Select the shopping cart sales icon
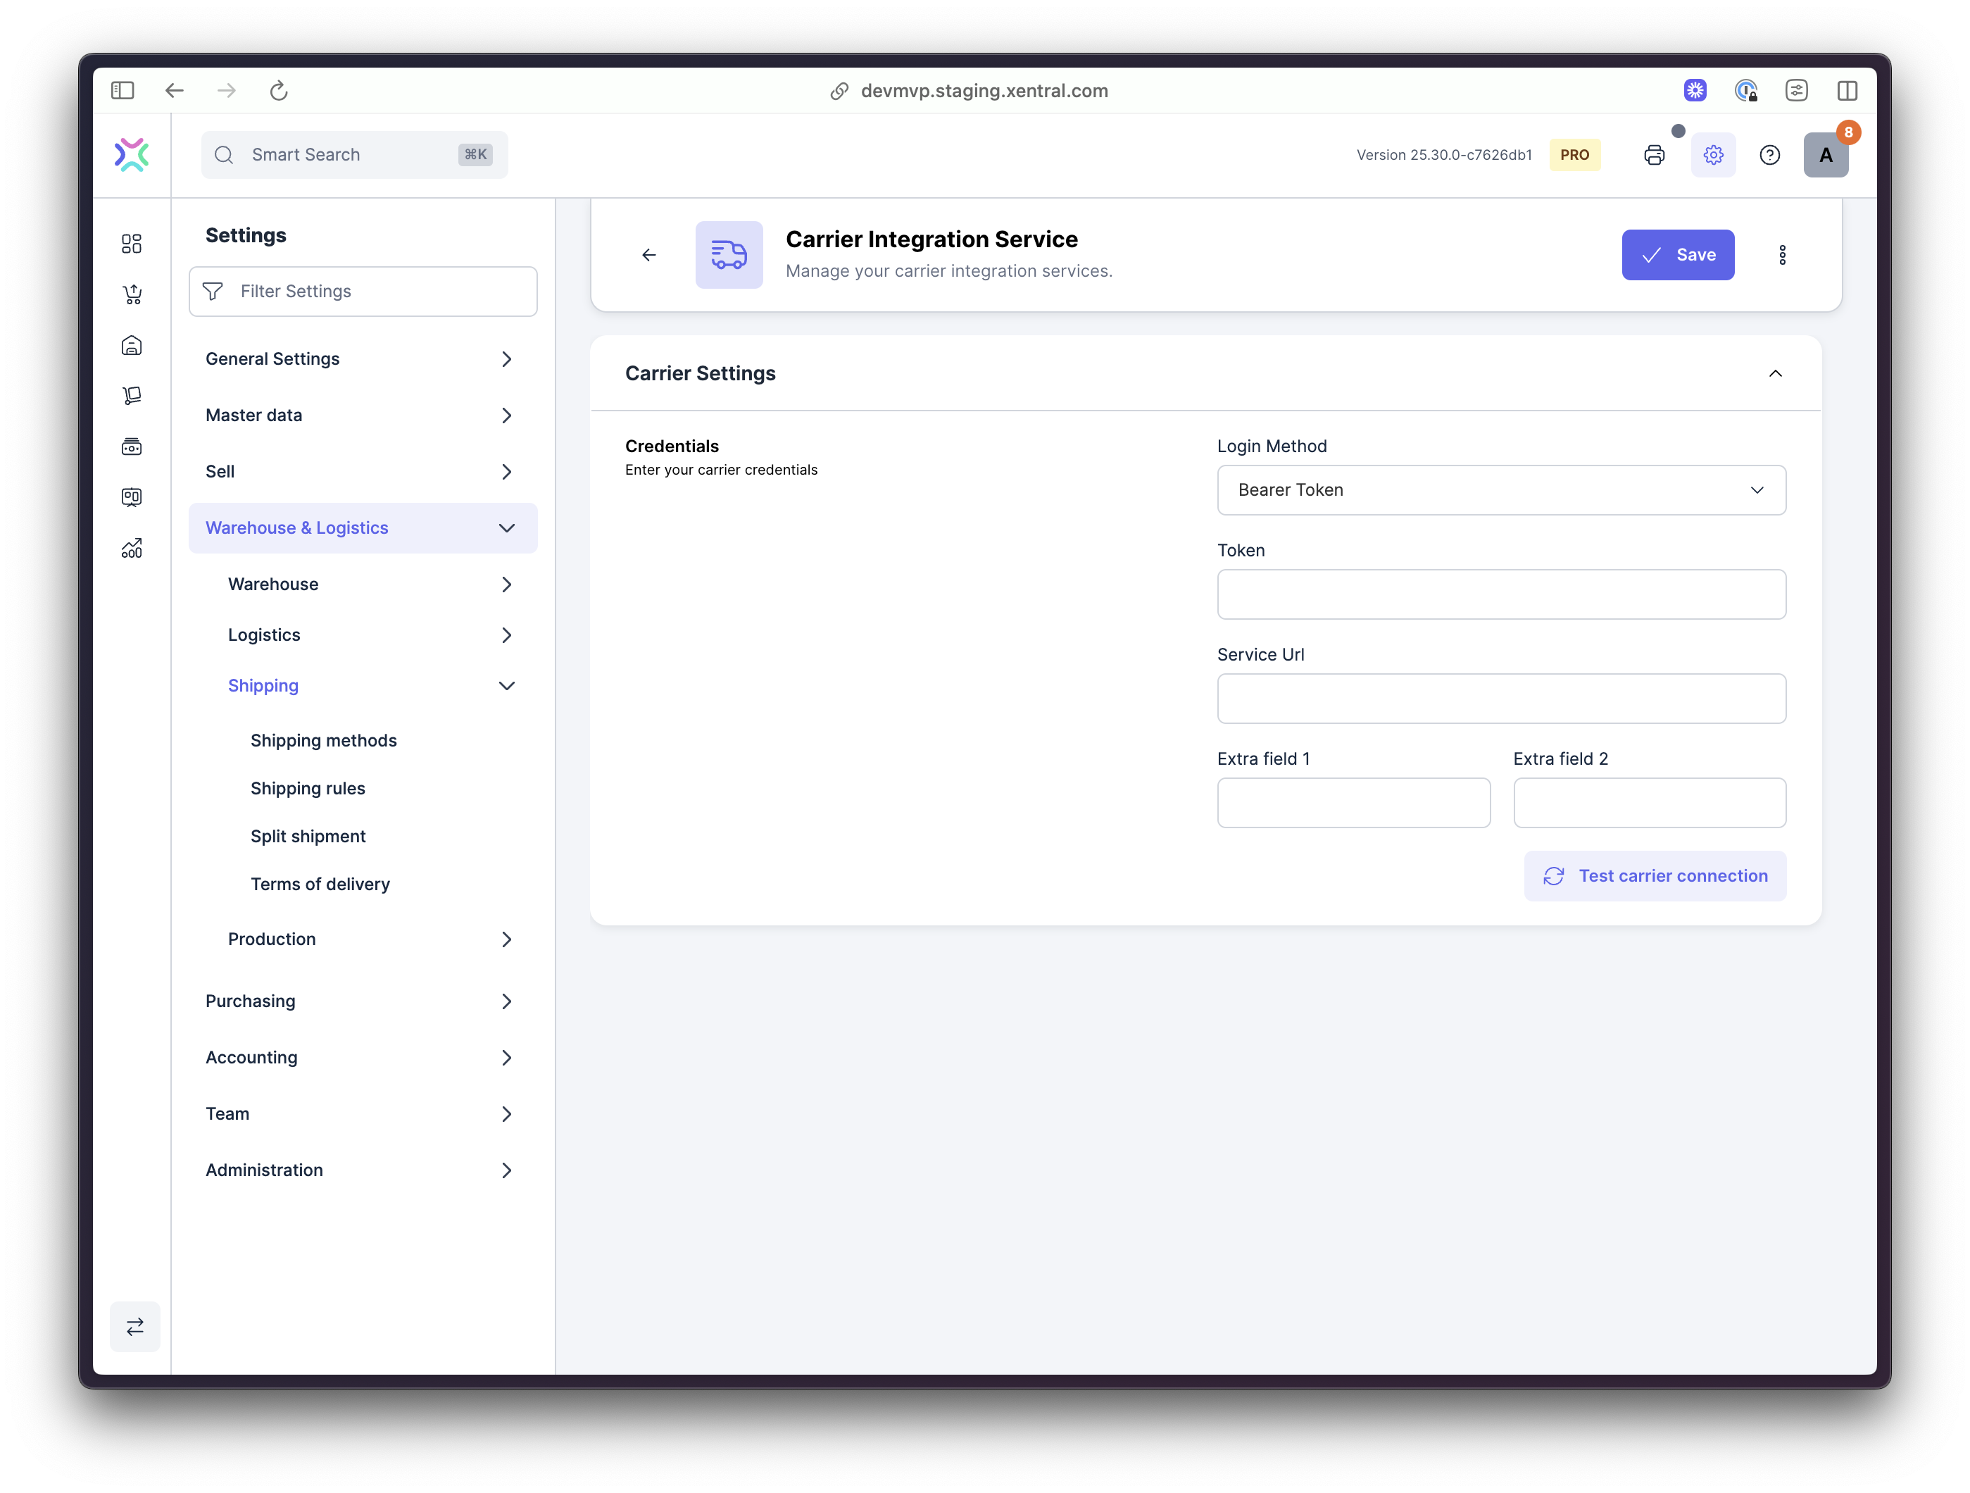Screen dimensions: 1970x1493 point(132,294)
